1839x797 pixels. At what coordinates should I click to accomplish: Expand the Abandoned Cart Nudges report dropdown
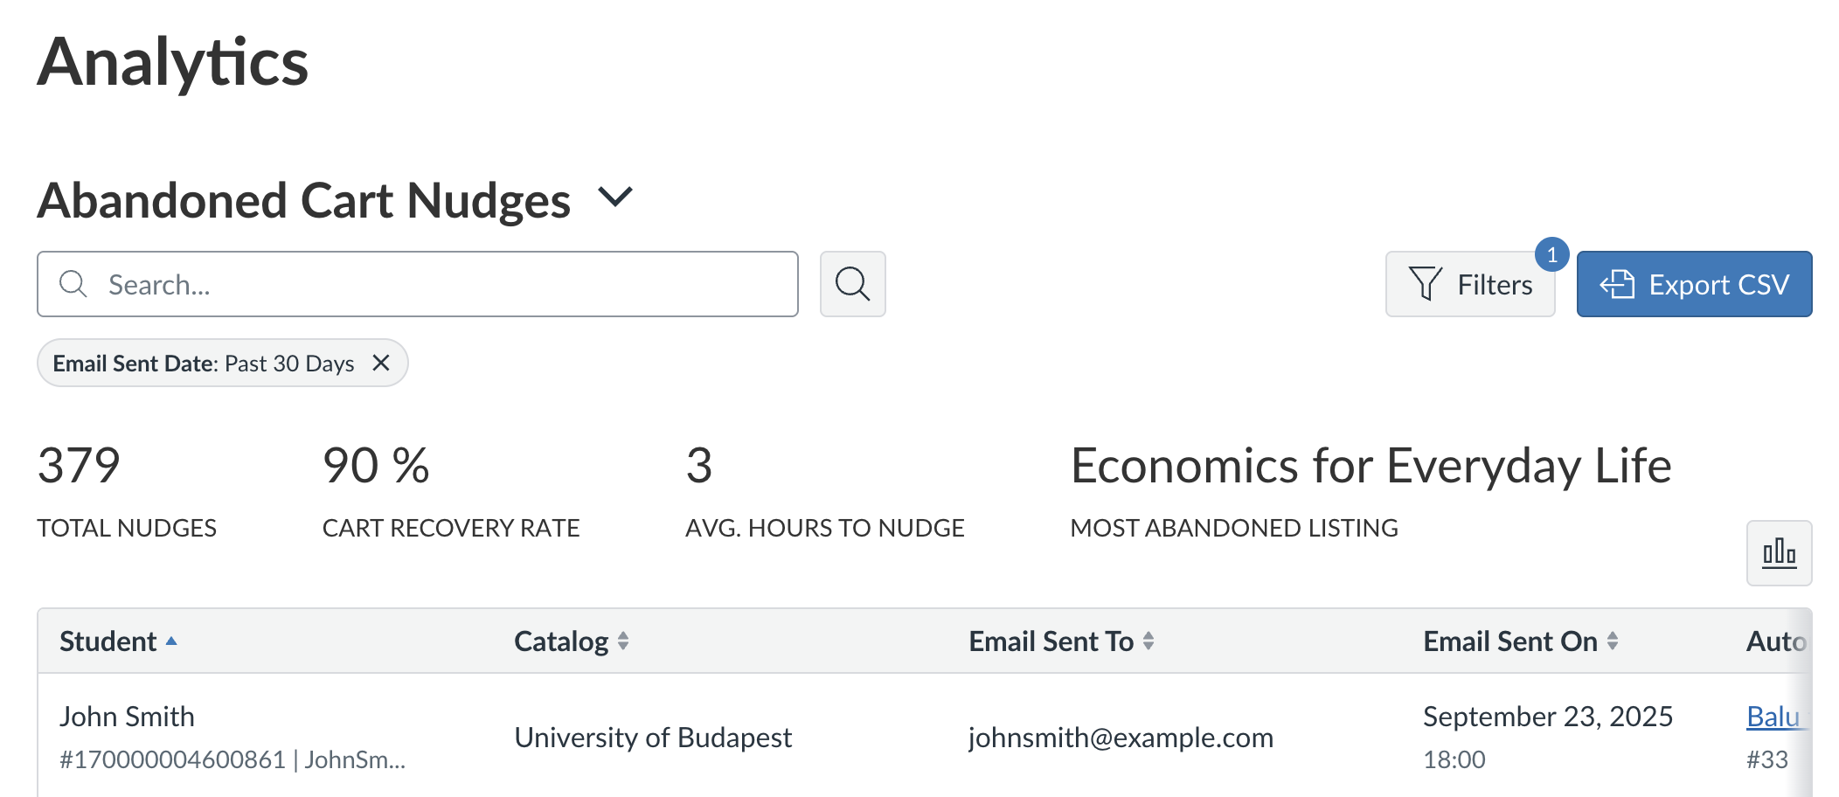click(x=615, y=198)
